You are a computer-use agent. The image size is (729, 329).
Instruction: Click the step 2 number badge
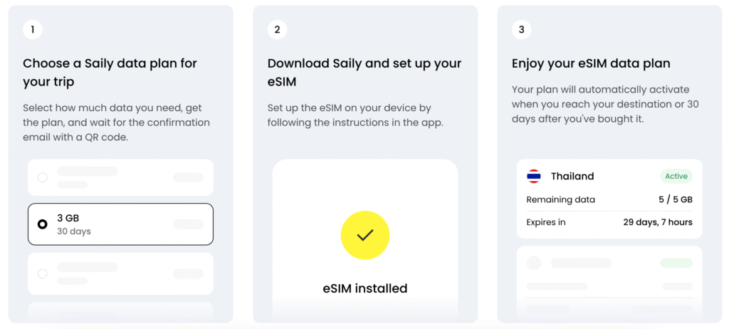point(277,29)
